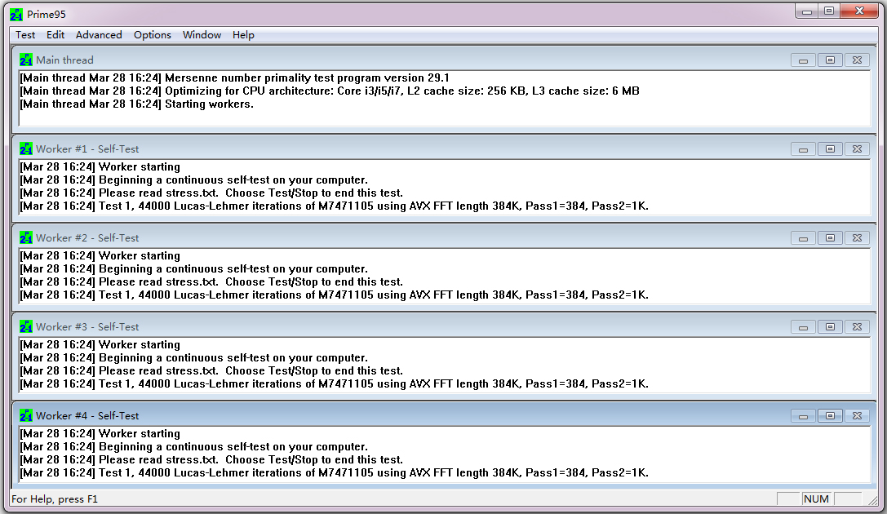Click the Prime95 application icon in title bar

click(16, 14)
